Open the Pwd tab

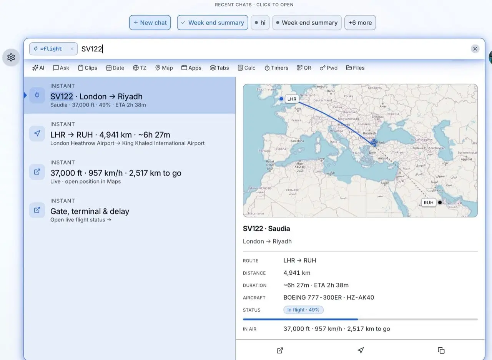tap(329, 68)
